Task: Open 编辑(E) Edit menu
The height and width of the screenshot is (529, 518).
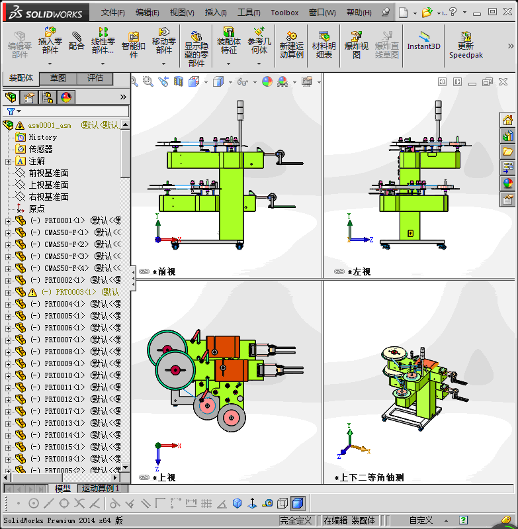Action: click(x=148, y=13)
